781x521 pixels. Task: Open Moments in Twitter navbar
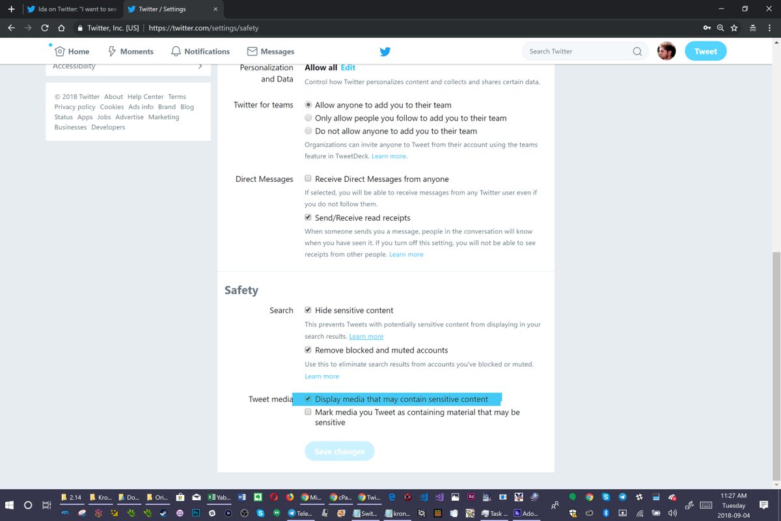[x=130, y=51]
